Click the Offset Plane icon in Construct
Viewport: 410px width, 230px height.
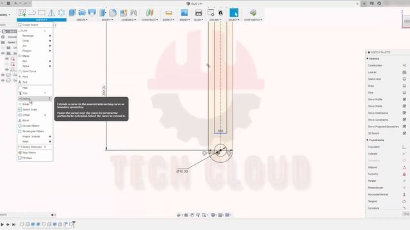click(x=149, y=13)
